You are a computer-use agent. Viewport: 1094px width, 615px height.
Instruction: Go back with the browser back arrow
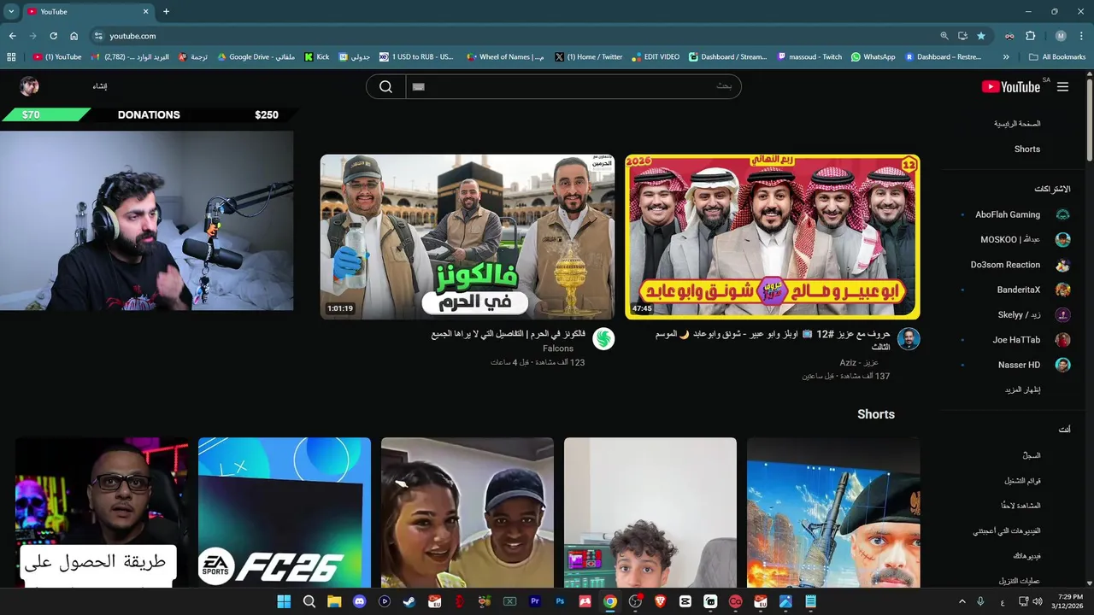(12, 36)
